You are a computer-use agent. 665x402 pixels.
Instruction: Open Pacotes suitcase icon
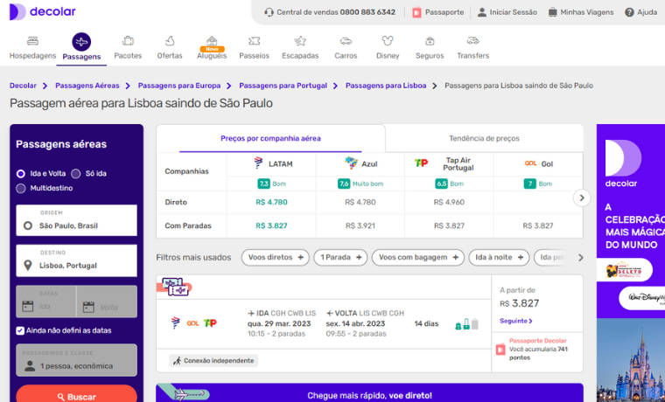(x=128, y=41)
